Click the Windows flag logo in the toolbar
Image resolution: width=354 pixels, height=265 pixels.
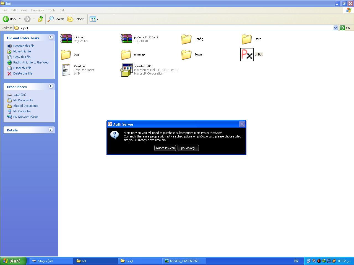(x=349, y=10)
